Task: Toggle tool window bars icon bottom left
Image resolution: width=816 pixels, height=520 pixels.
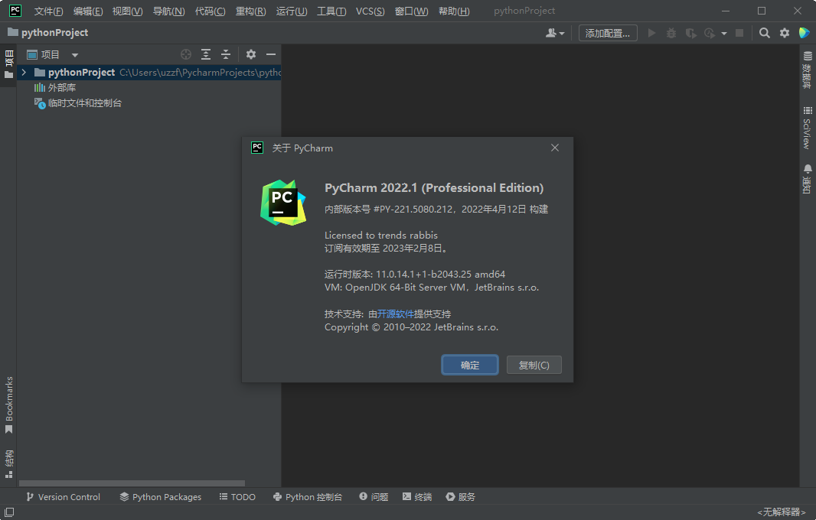Action: click(x=9, y=512)
